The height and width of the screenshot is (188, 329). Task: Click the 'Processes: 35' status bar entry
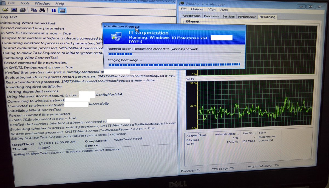[x=191, y=170]
